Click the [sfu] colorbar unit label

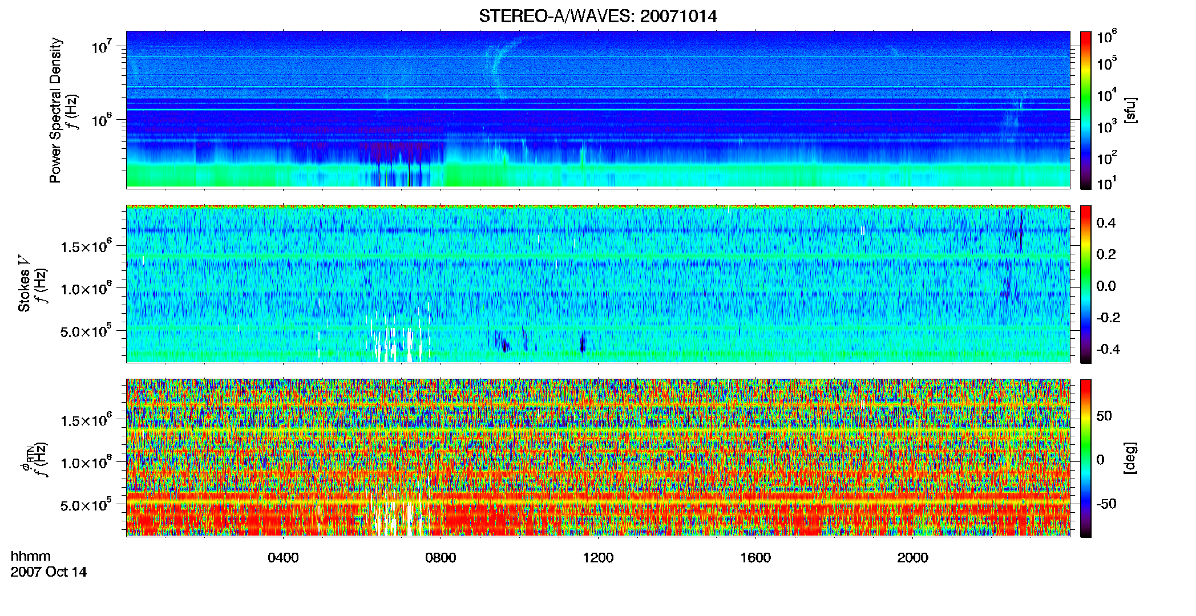(x=1131, y=111)
